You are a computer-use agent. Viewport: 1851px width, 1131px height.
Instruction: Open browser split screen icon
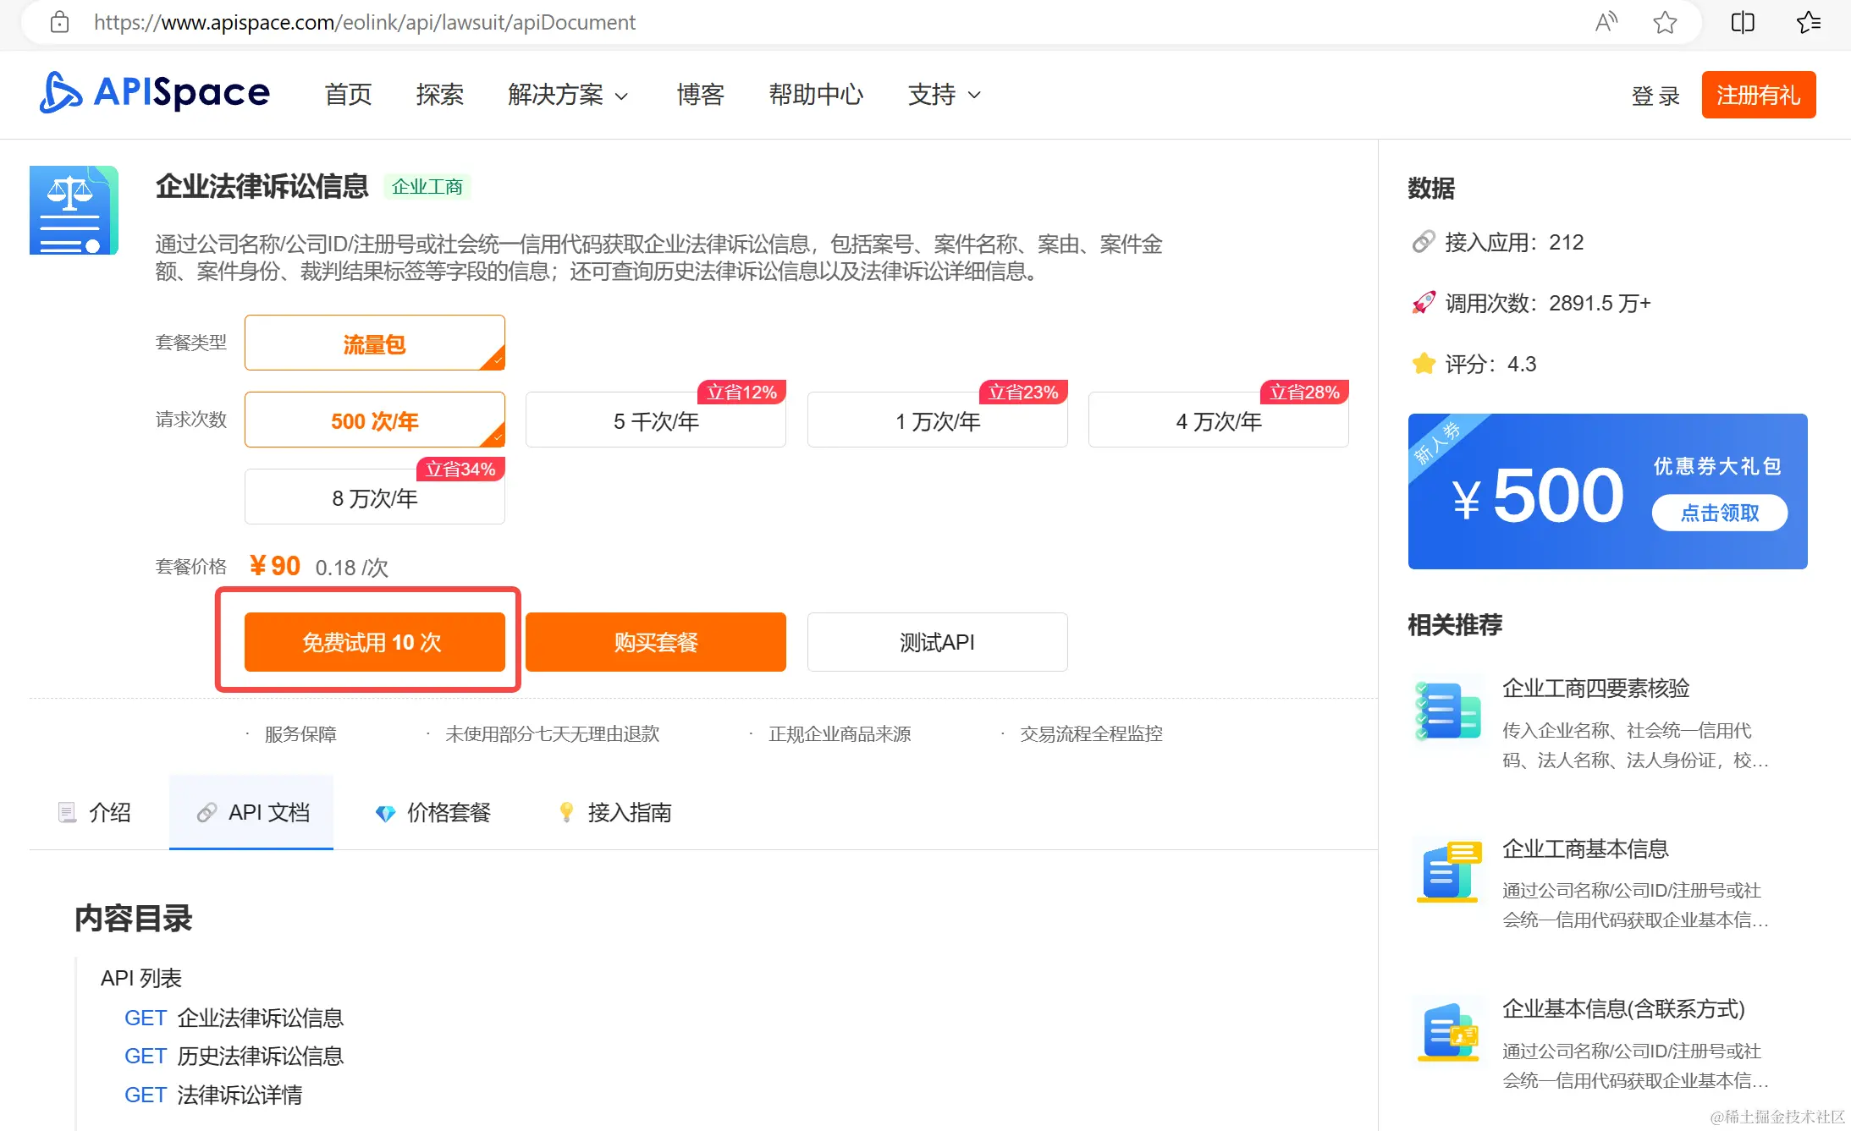1743,22
